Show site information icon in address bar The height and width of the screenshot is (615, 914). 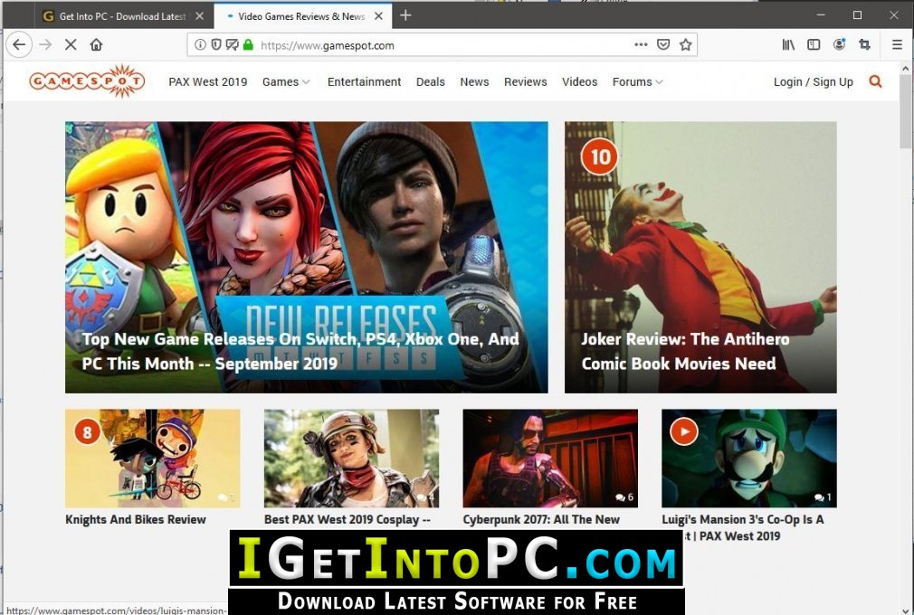pos(200,45)
